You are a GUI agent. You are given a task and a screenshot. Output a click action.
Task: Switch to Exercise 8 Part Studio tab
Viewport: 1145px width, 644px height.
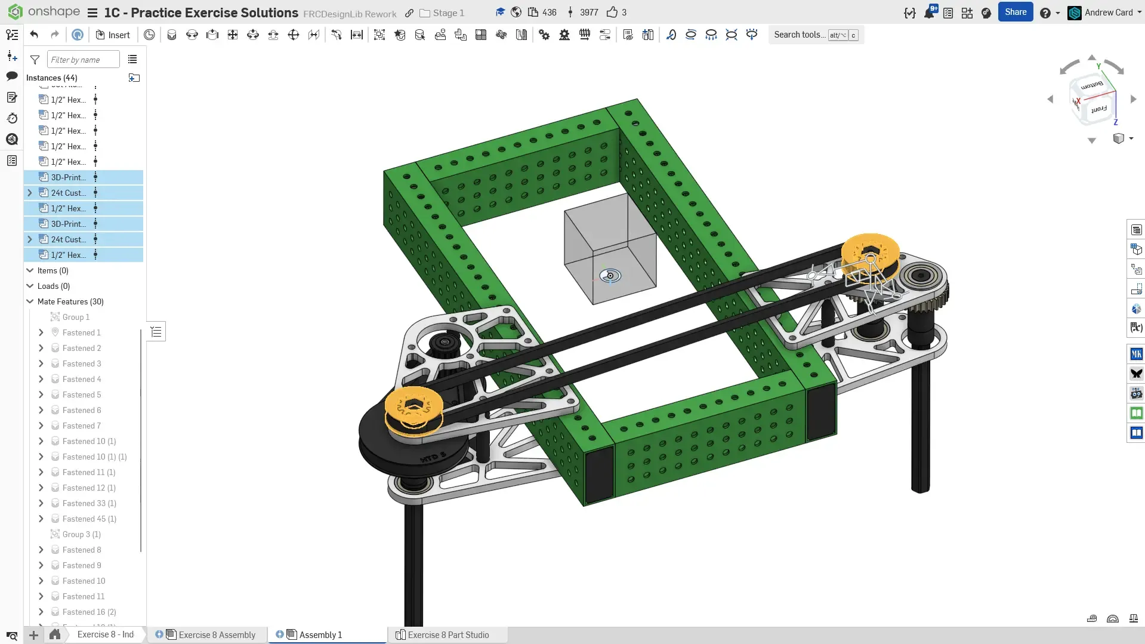click(x=447, y=634)
